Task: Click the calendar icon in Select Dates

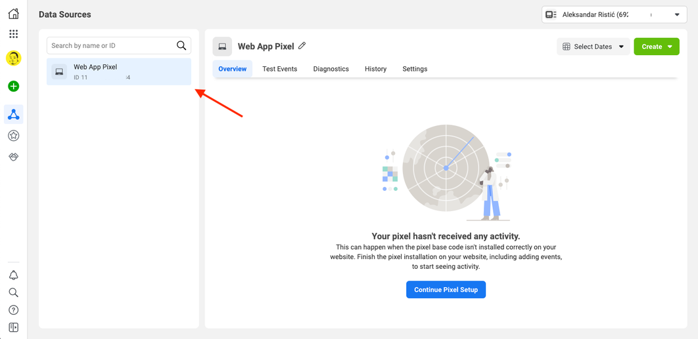Action: tap(567, 47)
